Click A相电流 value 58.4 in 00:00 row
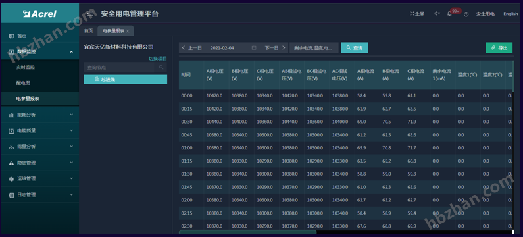The width and height of the screenshot is (523, 237). 361,96
